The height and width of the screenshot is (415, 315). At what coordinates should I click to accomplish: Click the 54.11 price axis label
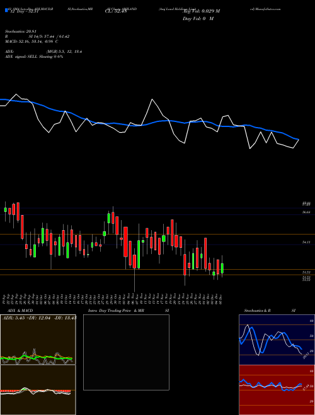(x=307, y=242)
